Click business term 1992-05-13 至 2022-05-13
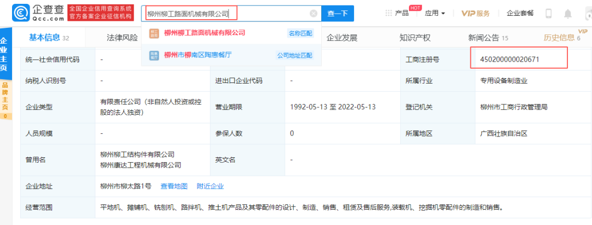Screen dimensions: 592x225 (x=333, y=107)
